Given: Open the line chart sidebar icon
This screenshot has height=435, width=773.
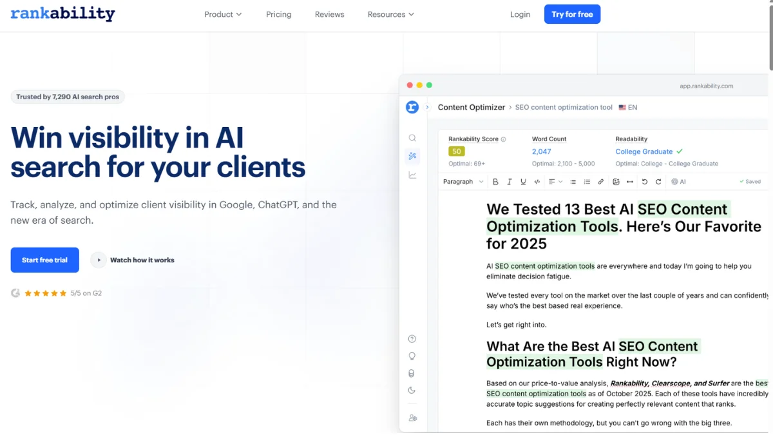Looking at the screenshot, I should click(412, 175).
